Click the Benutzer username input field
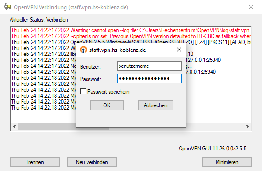This screenshot has width=262, height=171. pos(149,66)
